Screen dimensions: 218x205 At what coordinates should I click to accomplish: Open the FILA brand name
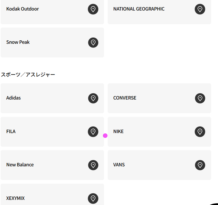click(x=11, y=131)
